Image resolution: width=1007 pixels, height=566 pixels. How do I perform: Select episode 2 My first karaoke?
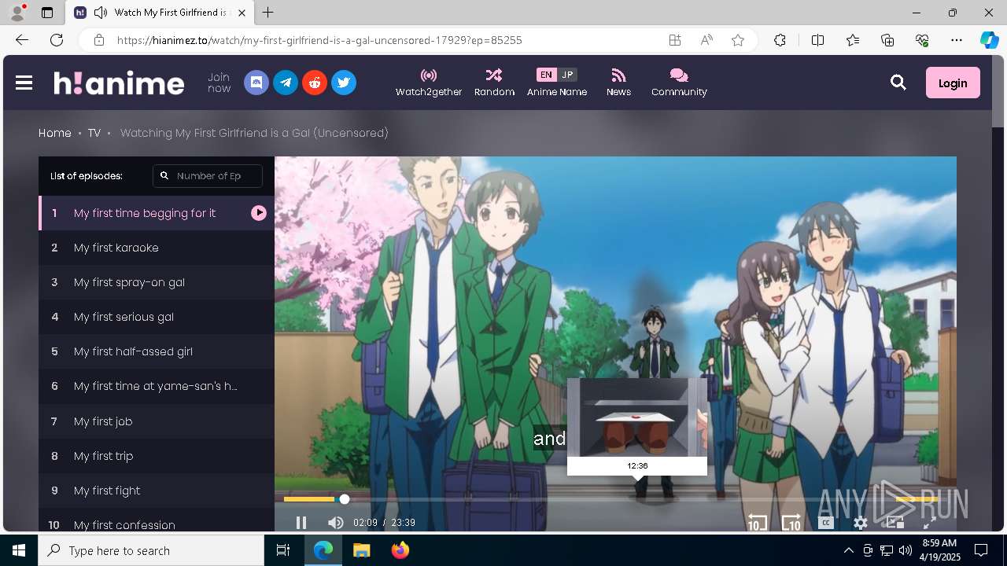click(157, 248)
